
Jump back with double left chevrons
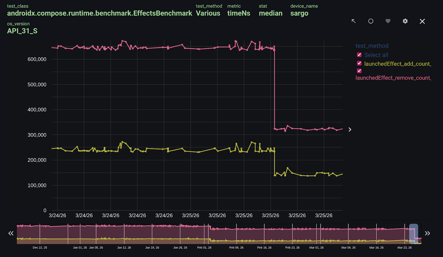(11, 233)
